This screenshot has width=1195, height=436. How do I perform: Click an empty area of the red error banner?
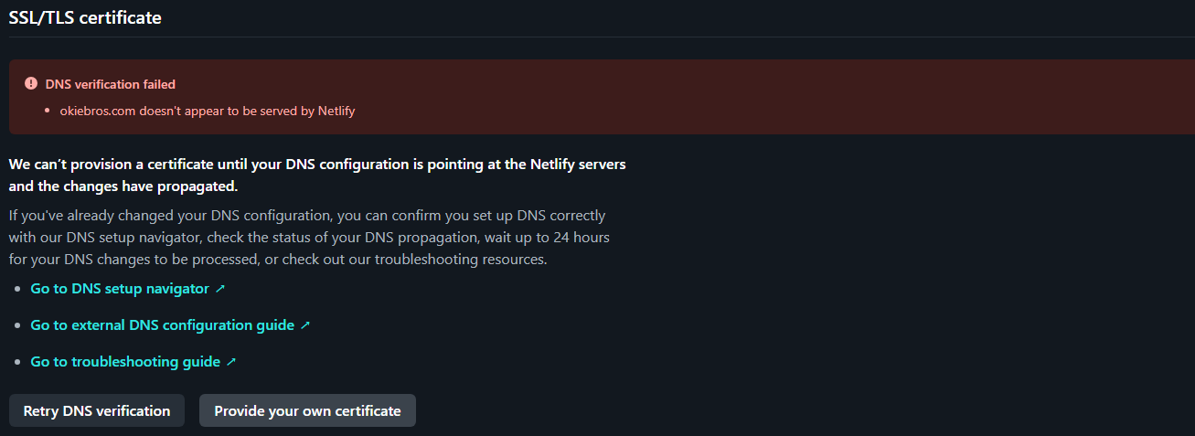731,96
